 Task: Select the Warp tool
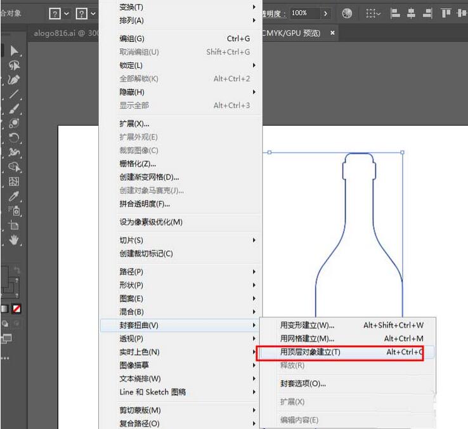tap(14, 152)
